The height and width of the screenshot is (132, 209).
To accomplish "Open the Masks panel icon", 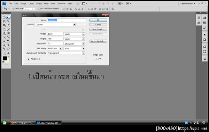I will click(x=205, y=40).
